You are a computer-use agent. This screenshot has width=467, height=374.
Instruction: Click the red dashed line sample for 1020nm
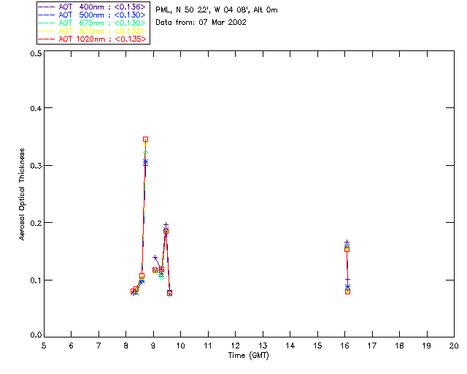(47, 39)
